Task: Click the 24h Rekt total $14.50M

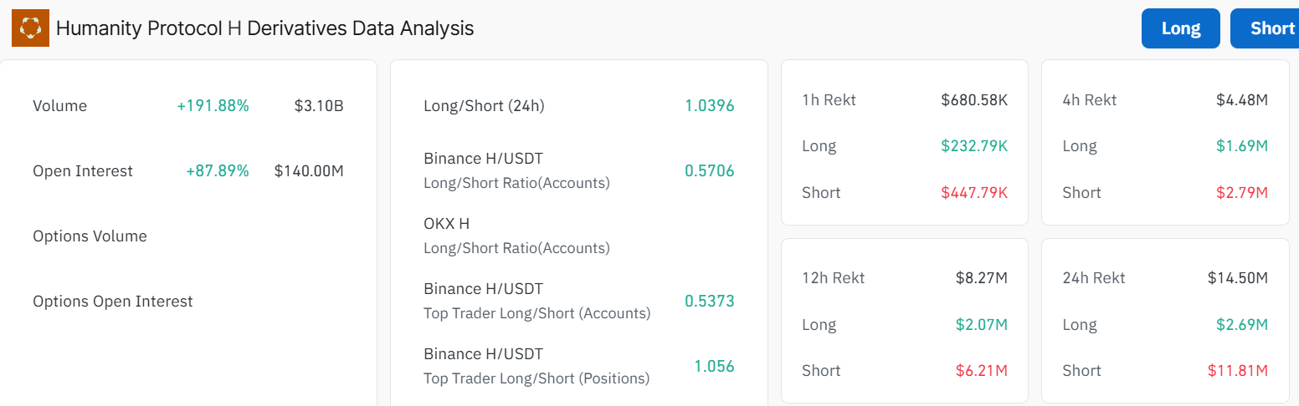Action: (1238, 278)
